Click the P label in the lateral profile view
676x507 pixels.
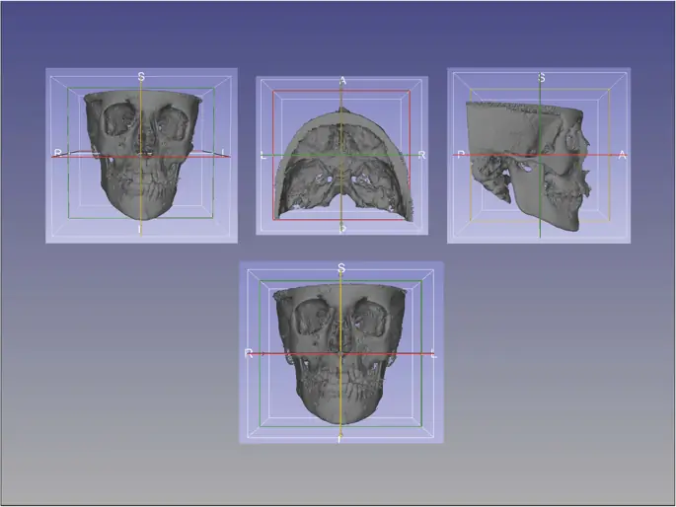461,155
